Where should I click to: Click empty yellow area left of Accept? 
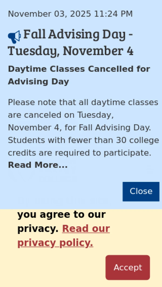click(54, 267)
